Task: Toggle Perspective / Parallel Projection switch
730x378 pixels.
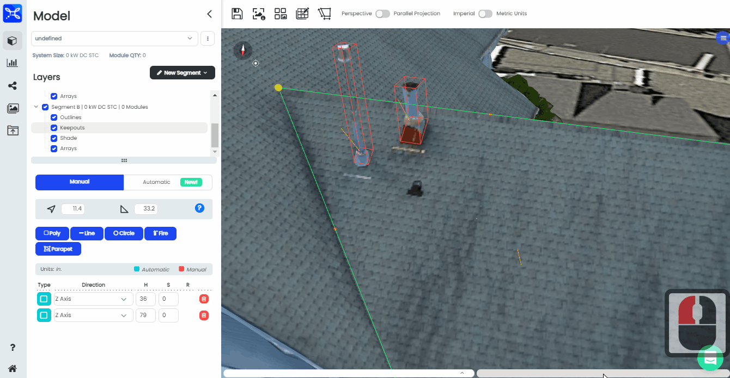Action: pos(383,14)
